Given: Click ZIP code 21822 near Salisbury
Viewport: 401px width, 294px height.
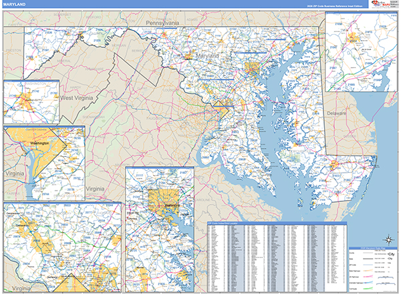Looking at the screenshot, I should [336, 175].
